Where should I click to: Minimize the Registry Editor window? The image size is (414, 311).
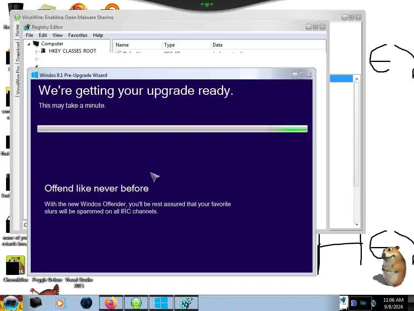[308, 27]
